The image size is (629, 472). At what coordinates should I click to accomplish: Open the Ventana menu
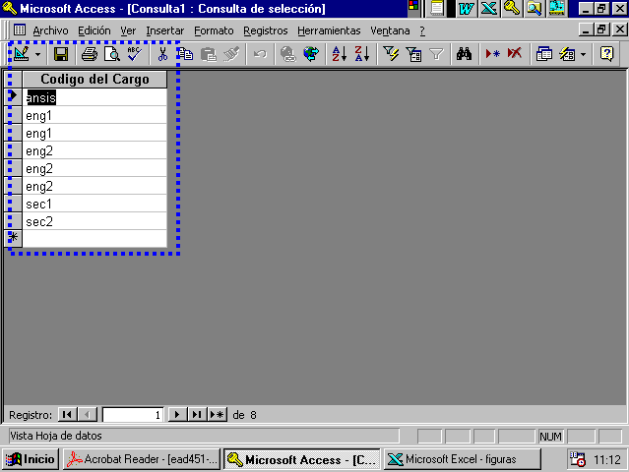click(390, 30)
